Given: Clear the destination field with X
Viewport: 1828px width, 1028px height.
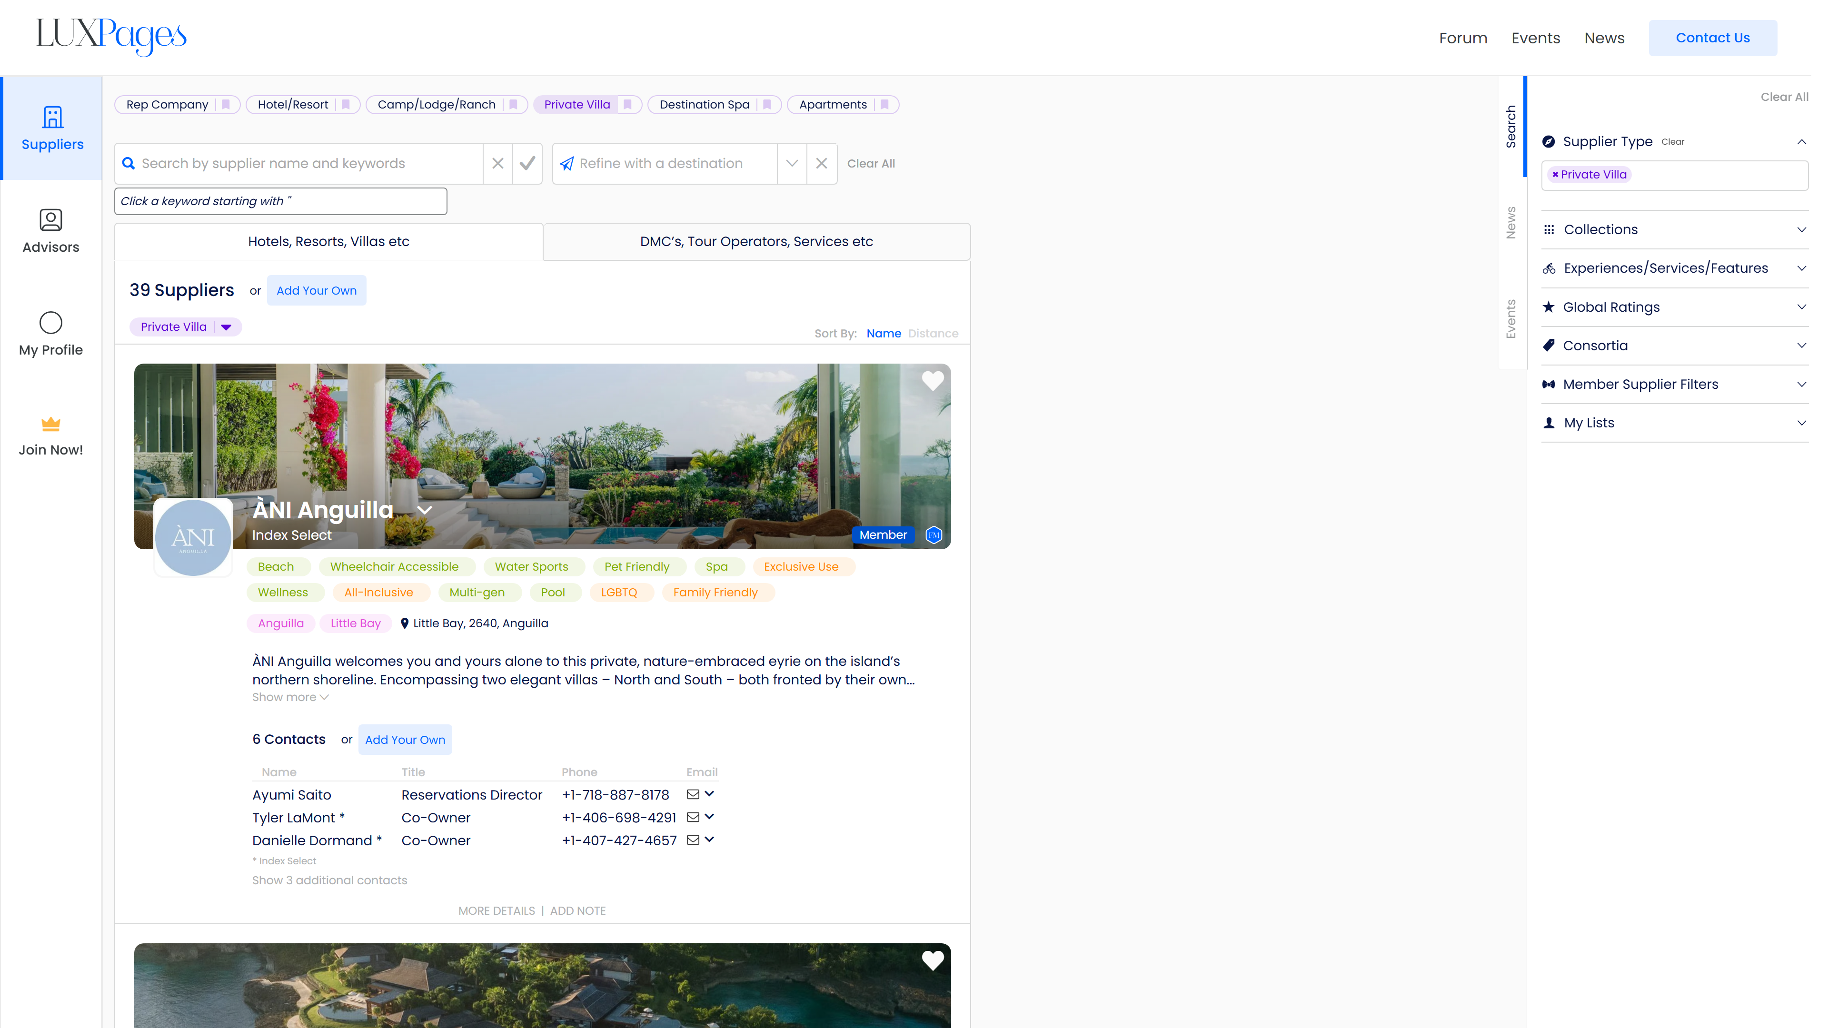Looking at the screenshot, I should (822, 163).
